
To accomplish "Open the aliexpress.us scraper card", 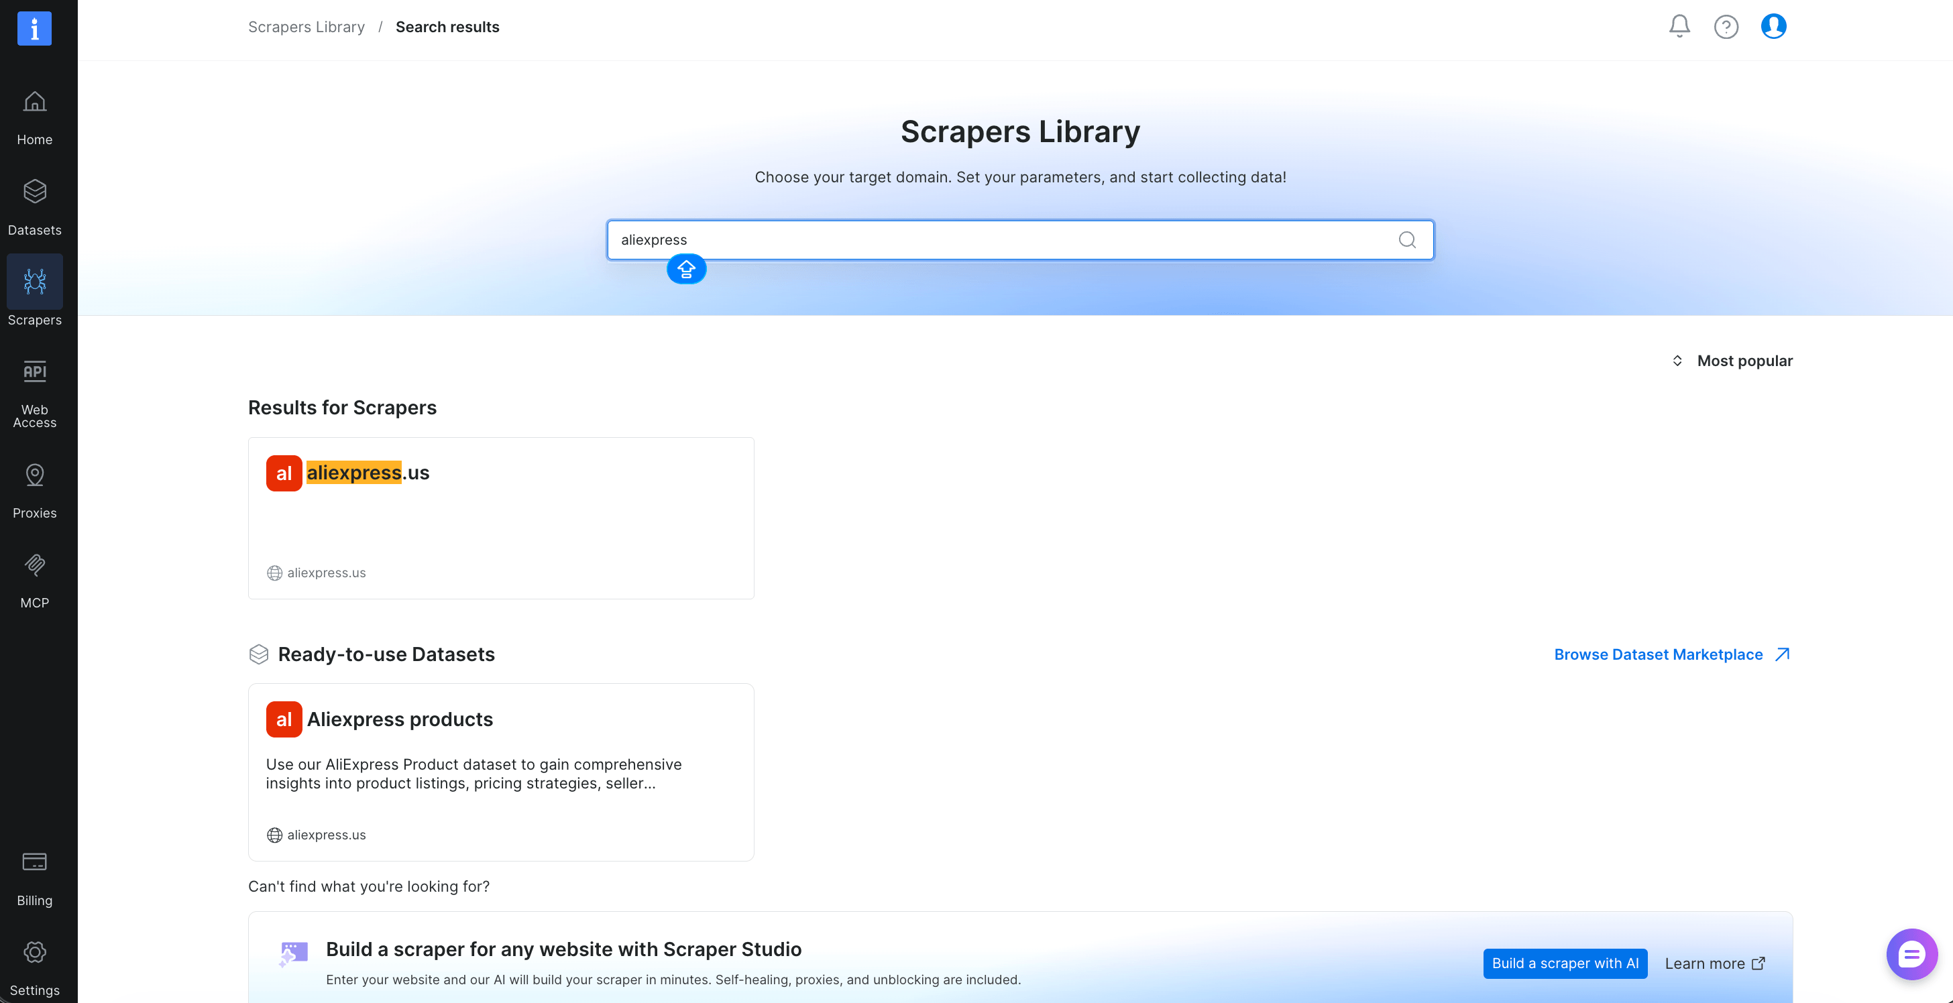I will (x=500, y=518).
